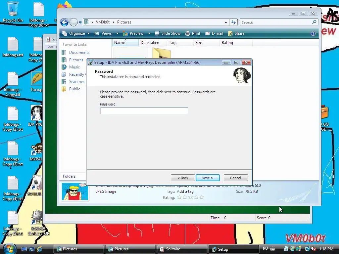Screen dimensions: 339x254
Task: Click the Views toolbar button
Action: (x=103, y=33)
